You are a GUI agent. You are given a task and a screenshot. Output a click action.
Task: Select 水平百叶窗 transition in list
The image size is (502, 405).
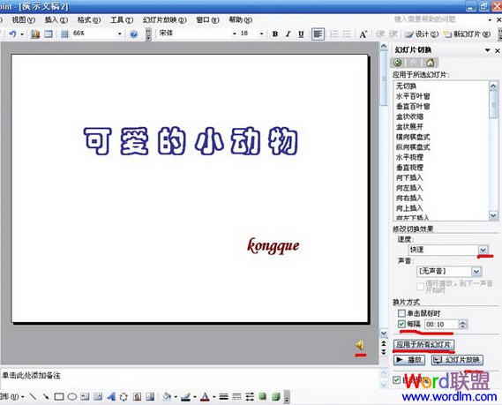413,96
